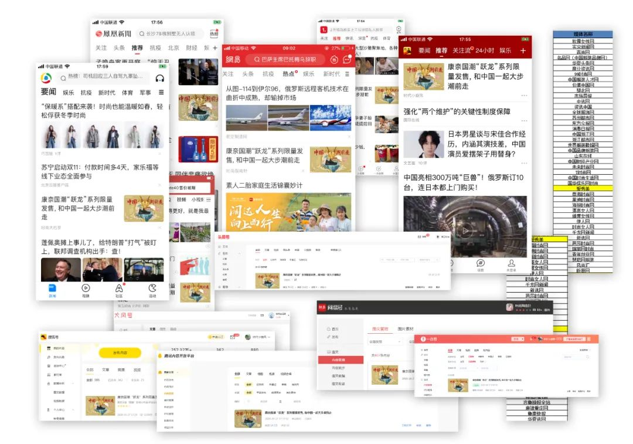Open more options for 康奈国潮 article in Sohu
Viewport: 633px width, 444px height.
click(524, 96)
